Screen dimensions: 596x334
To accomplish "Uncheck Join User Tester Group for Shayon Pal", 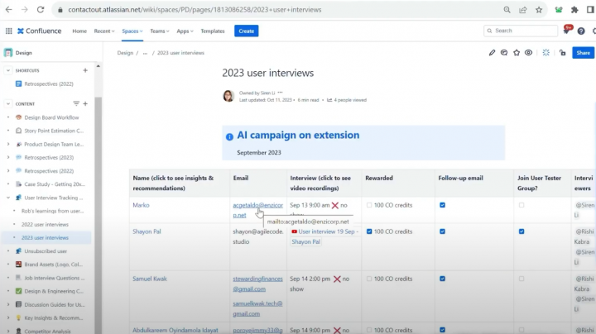I will click(x=521, y=231).
